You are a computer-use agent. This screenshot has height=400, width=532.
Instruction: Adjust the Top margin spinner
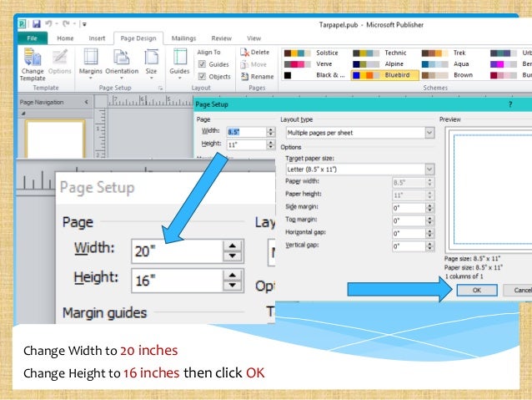pyautogui.click(x=429, y=220)
